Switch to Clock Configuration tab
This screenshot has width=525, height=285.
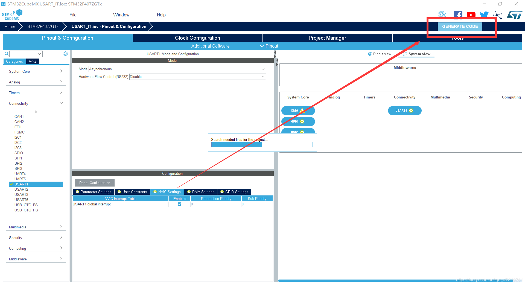[x=197, y=38]
